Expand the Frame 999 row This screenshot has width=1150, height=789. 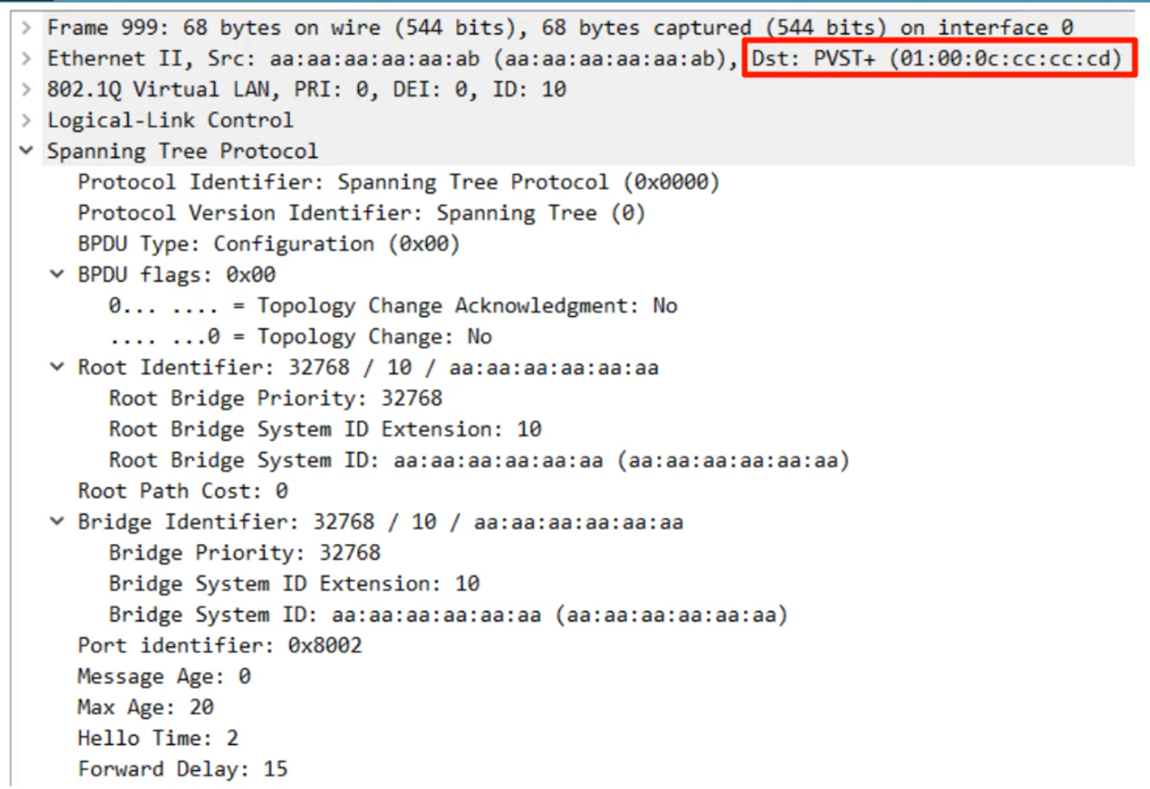click(26, 28)
